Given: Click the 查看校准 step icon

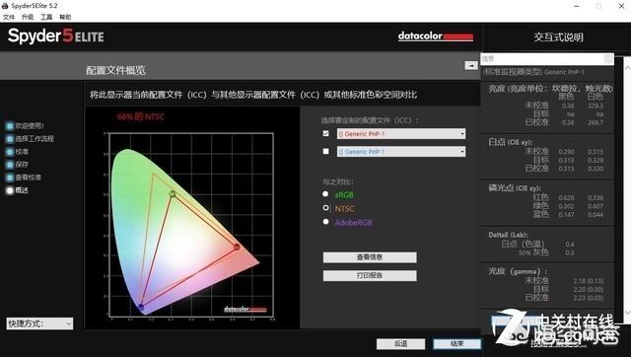Looking at the screenshot, I should pyautogui.click(x=10, y=178).
